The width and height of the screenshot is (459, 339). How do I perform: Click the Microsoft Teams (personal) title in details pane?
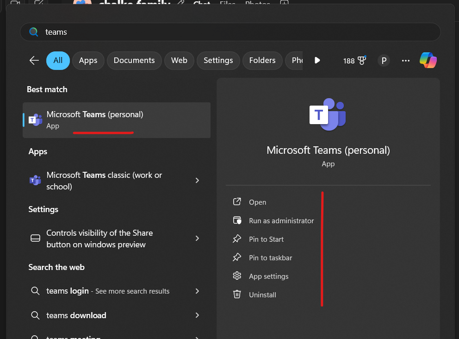pos(328,151)
